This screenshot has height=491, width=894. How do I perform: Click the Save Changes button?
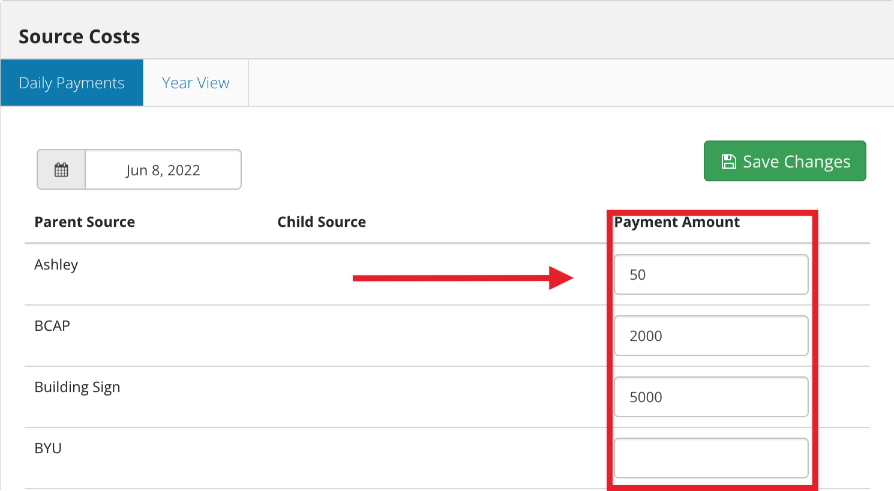pos(785,161)
